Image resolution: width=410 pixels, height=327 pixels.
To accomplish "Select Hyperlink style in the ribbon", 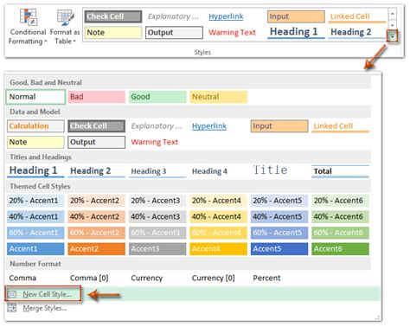I will point(235,16).
